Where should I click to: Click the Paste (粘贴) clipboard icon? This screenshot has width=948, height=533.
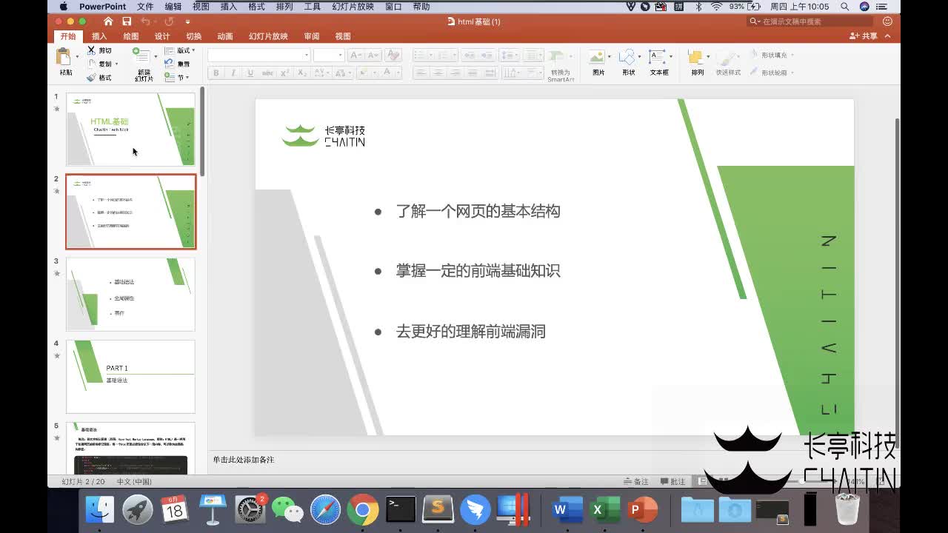64,58
